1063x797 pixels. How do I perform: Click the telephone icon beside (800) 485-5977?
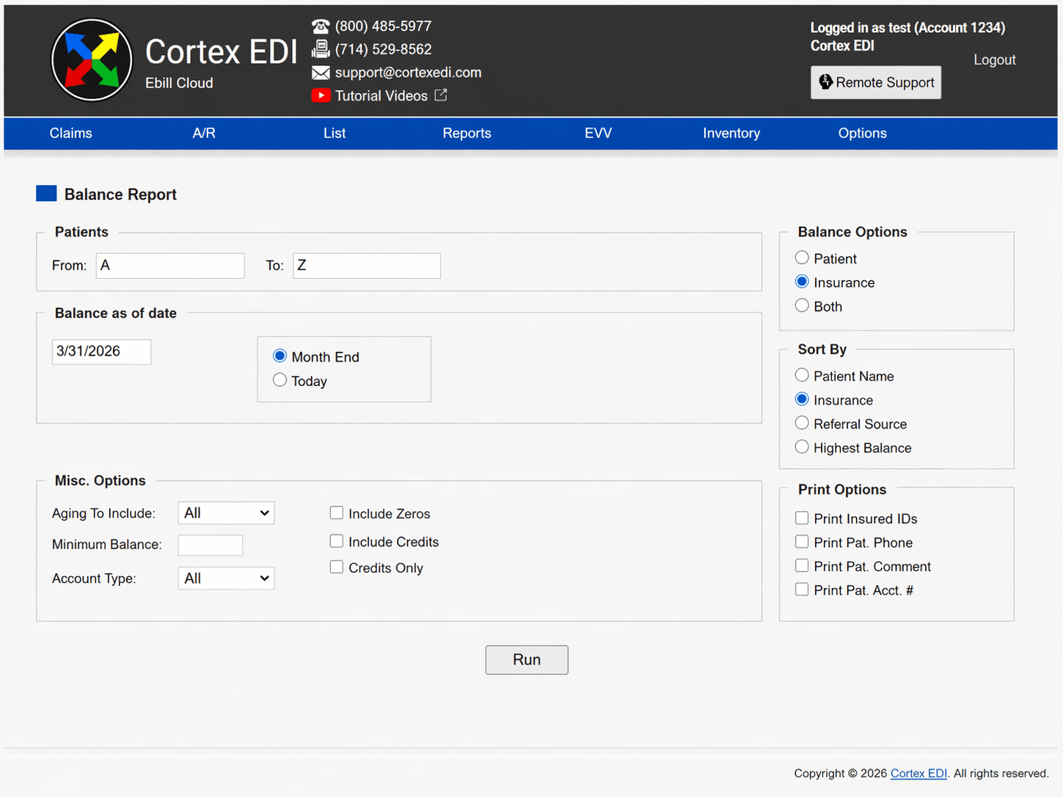321,26
